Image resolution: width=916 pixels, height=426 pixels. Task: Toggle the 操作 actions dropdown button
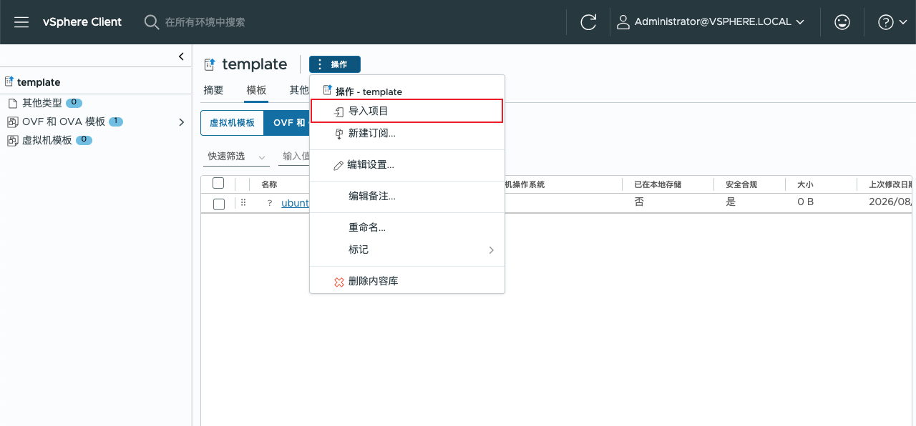335,64
